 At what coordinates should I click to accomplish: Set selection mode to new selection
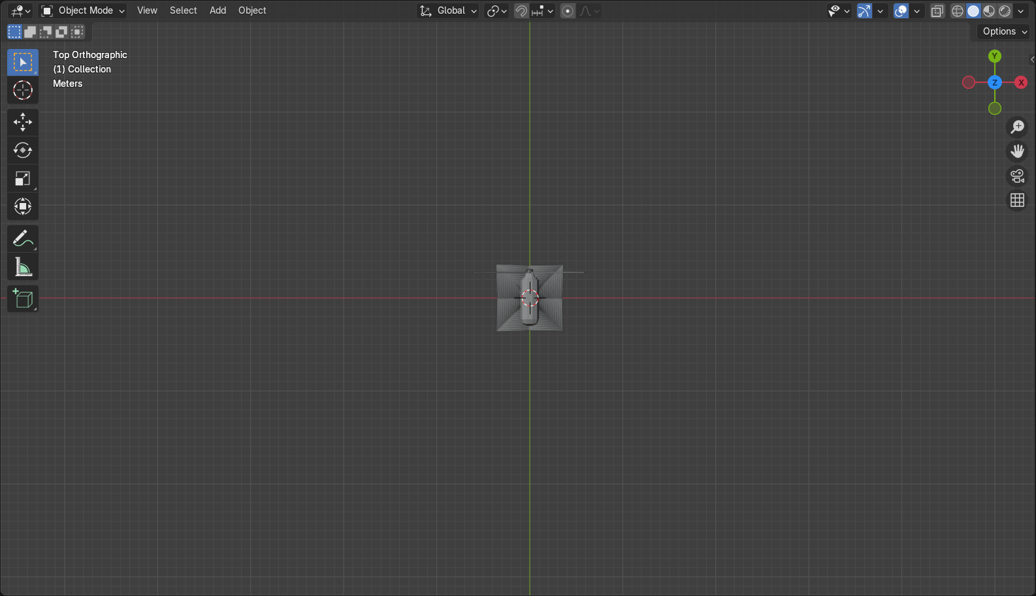point(14,31)
